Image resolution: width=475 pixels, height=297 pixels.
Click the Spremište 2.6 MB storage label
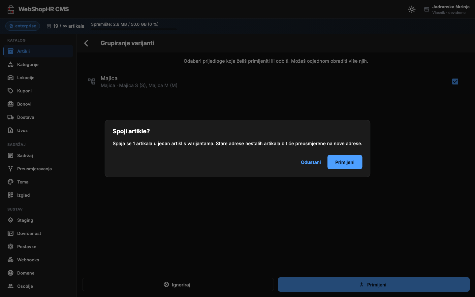point(125,24)
